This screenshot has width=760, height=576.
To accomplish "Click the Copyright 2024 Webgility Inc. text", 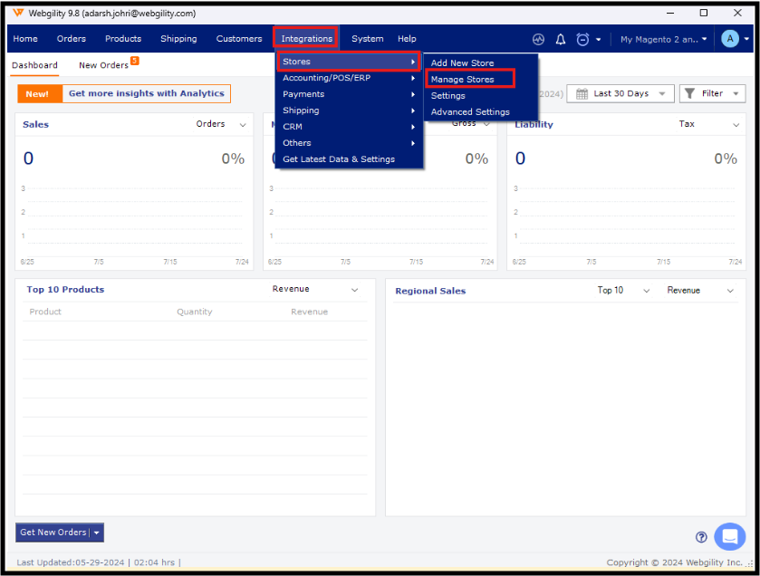I will [x=674, y=562].
